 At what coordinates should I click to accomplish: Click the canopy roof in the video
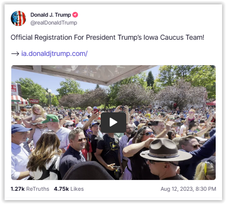point(92,74)
